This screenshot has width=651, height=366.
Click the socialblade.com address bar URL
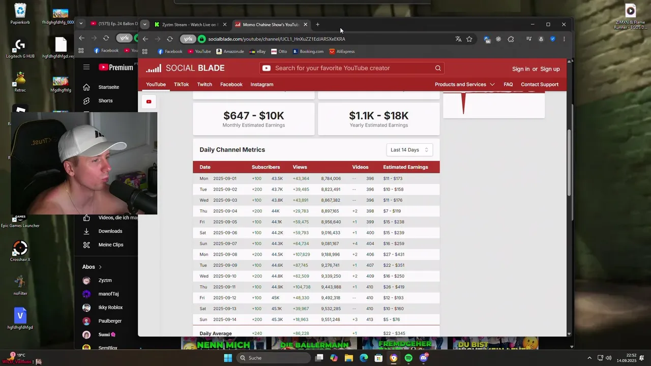276,39
